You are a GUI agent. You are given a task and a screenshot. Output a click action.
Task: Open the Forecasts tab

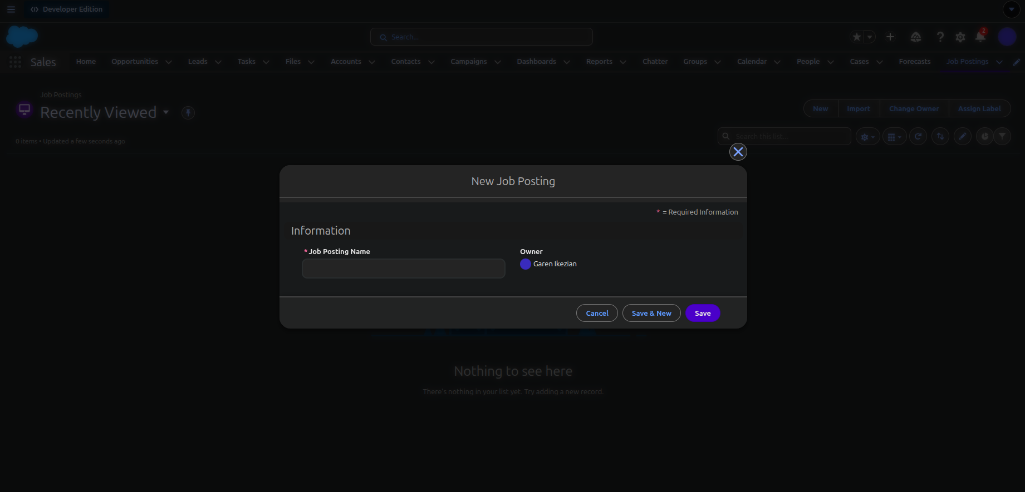click(914, 62)
